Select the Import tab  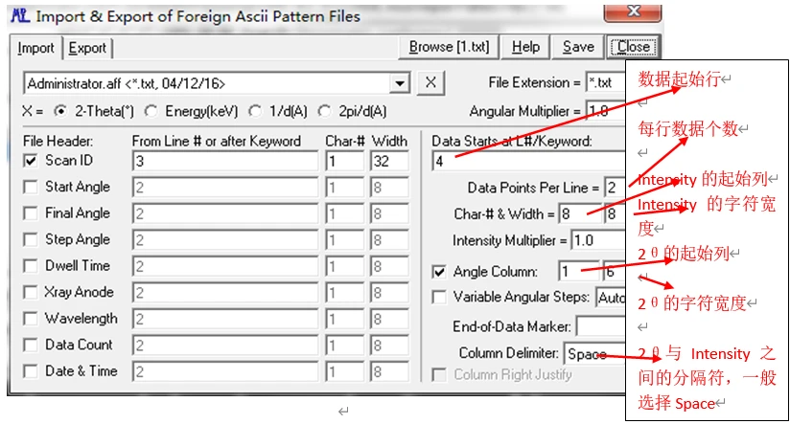[x=36, y=48]
